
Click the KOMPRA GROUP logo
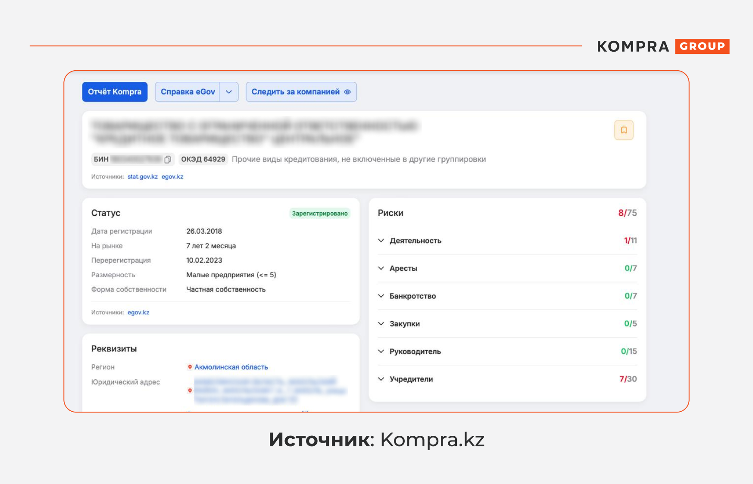point(663,46)
